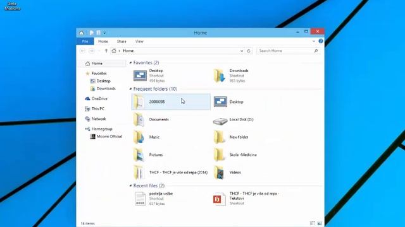
Task: Select Homegroup in navigation pane
Action: pyautogui.click(x=102, y=129)
